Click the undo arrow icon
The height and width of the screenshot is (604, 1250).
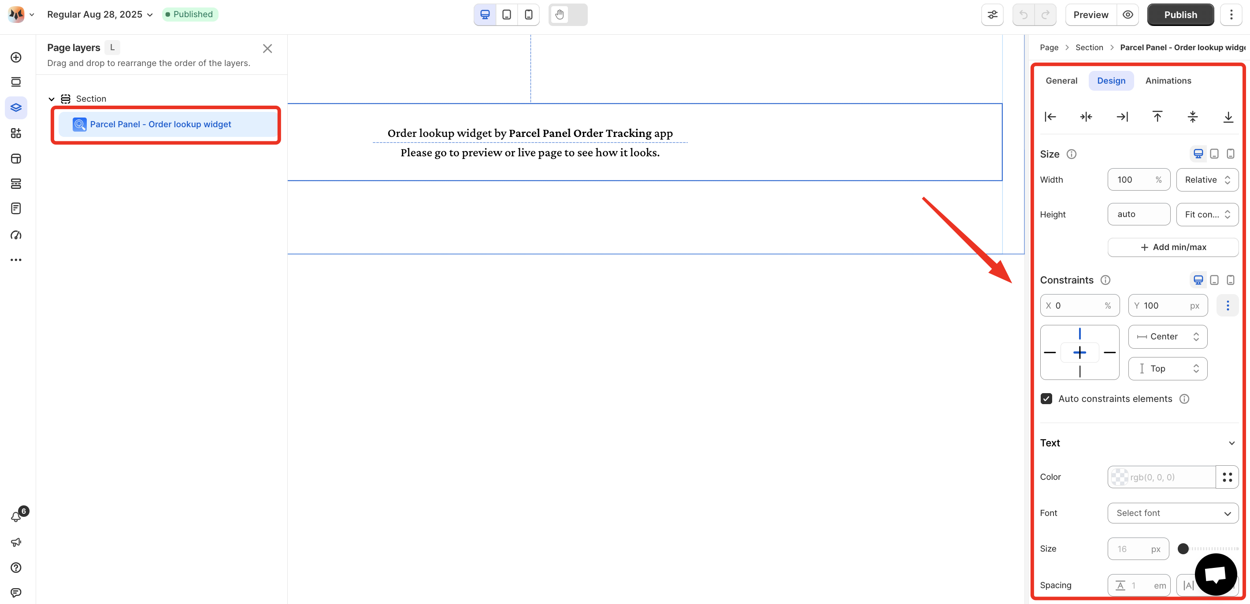[x=1024, y=15]
